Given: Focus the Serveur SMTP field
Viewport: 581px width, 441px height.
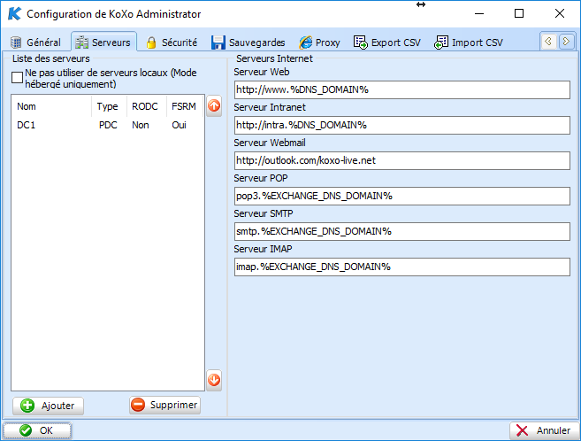Looking at the screenshot, I should point(402,231).
